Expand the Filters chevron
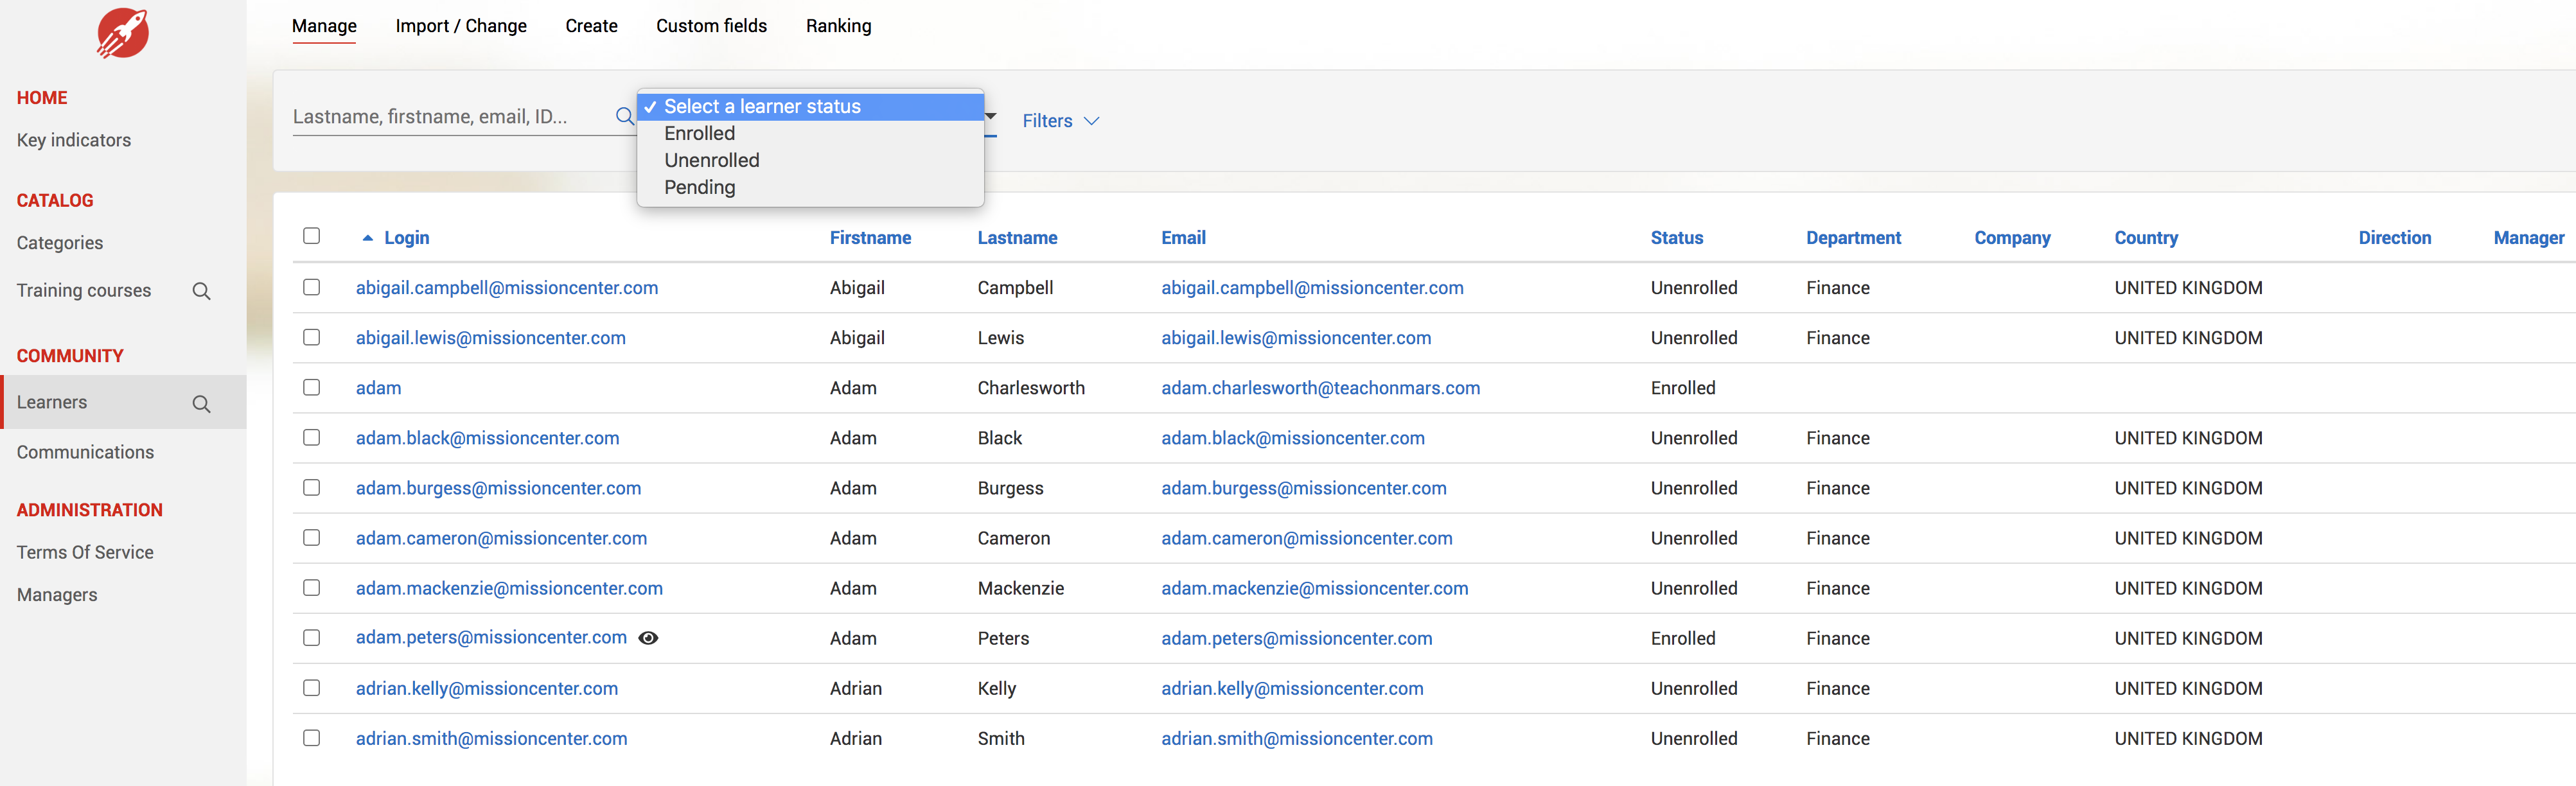2576x786 pixels. tap(1092, 121)
